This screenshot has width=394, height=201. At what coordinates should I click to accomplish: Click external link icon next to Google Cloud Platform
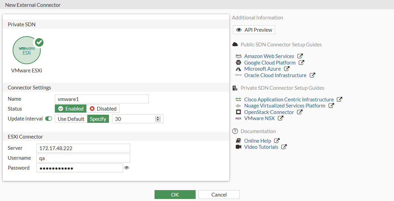(301, 63)
